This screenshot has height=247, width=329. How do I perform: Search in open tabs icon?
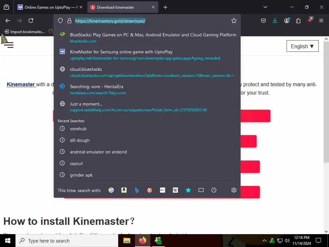coord(201,190)
